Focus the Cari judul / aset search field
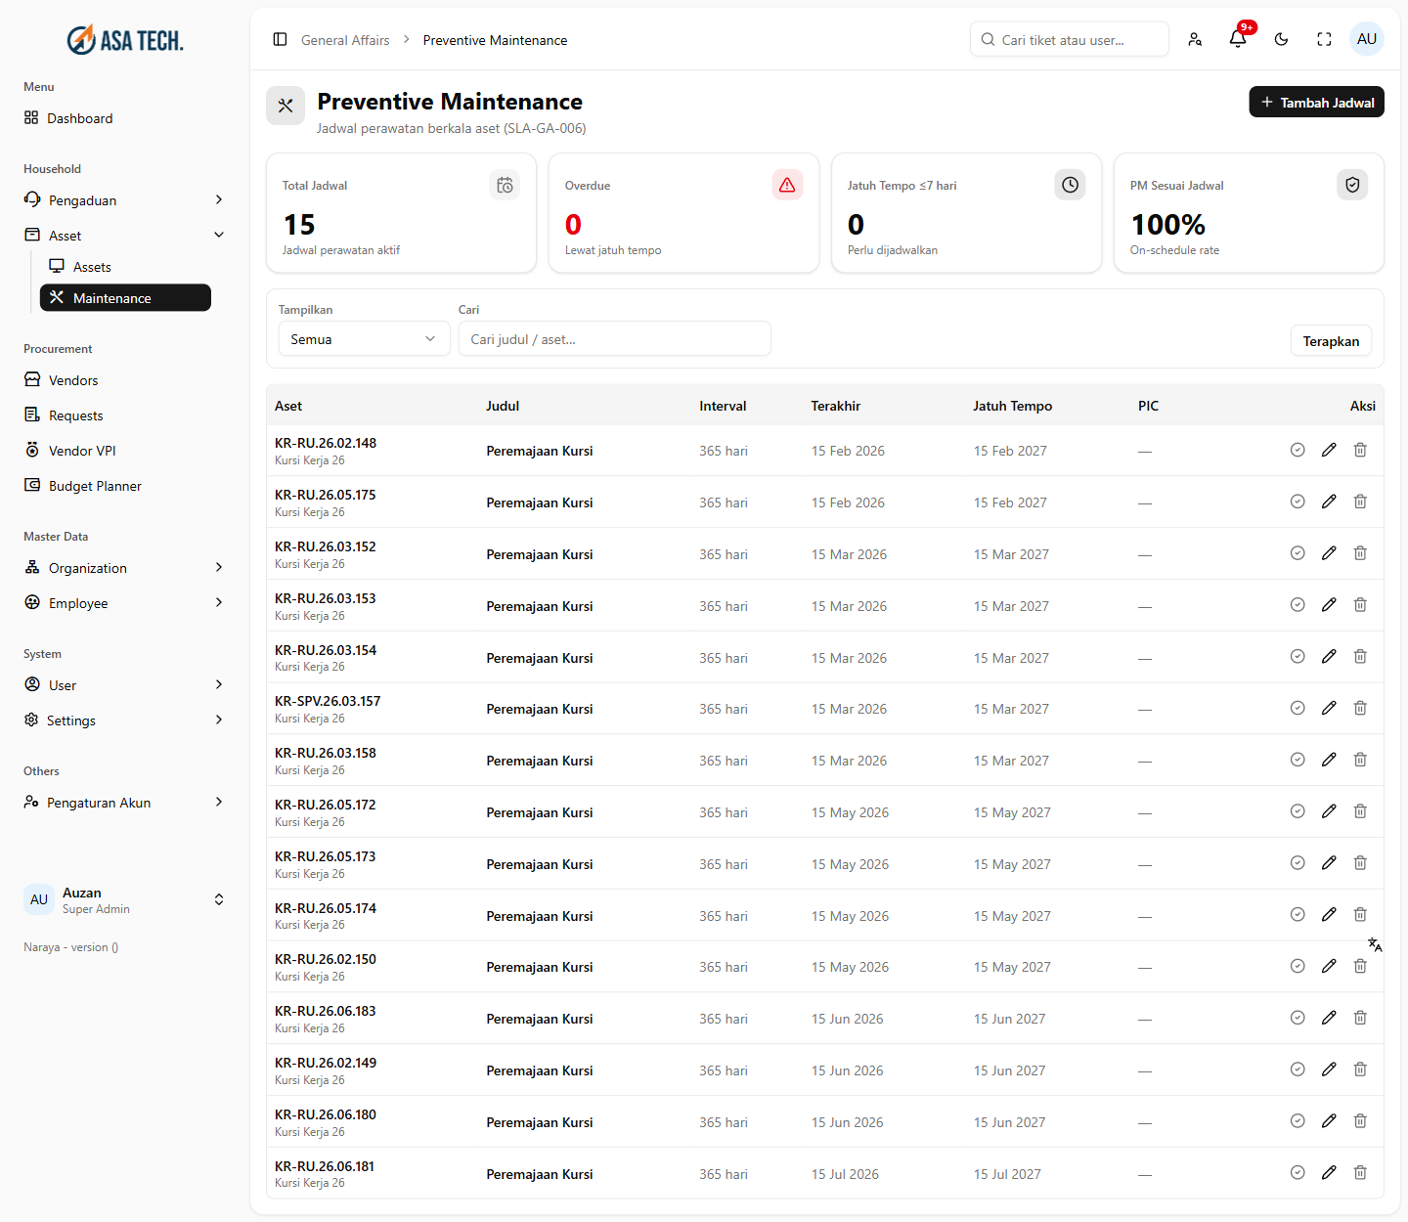 click(x=615, y=338)
